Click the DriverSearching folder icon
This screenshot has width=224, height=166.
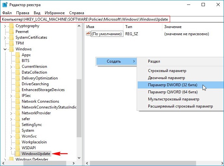point(18,84)
